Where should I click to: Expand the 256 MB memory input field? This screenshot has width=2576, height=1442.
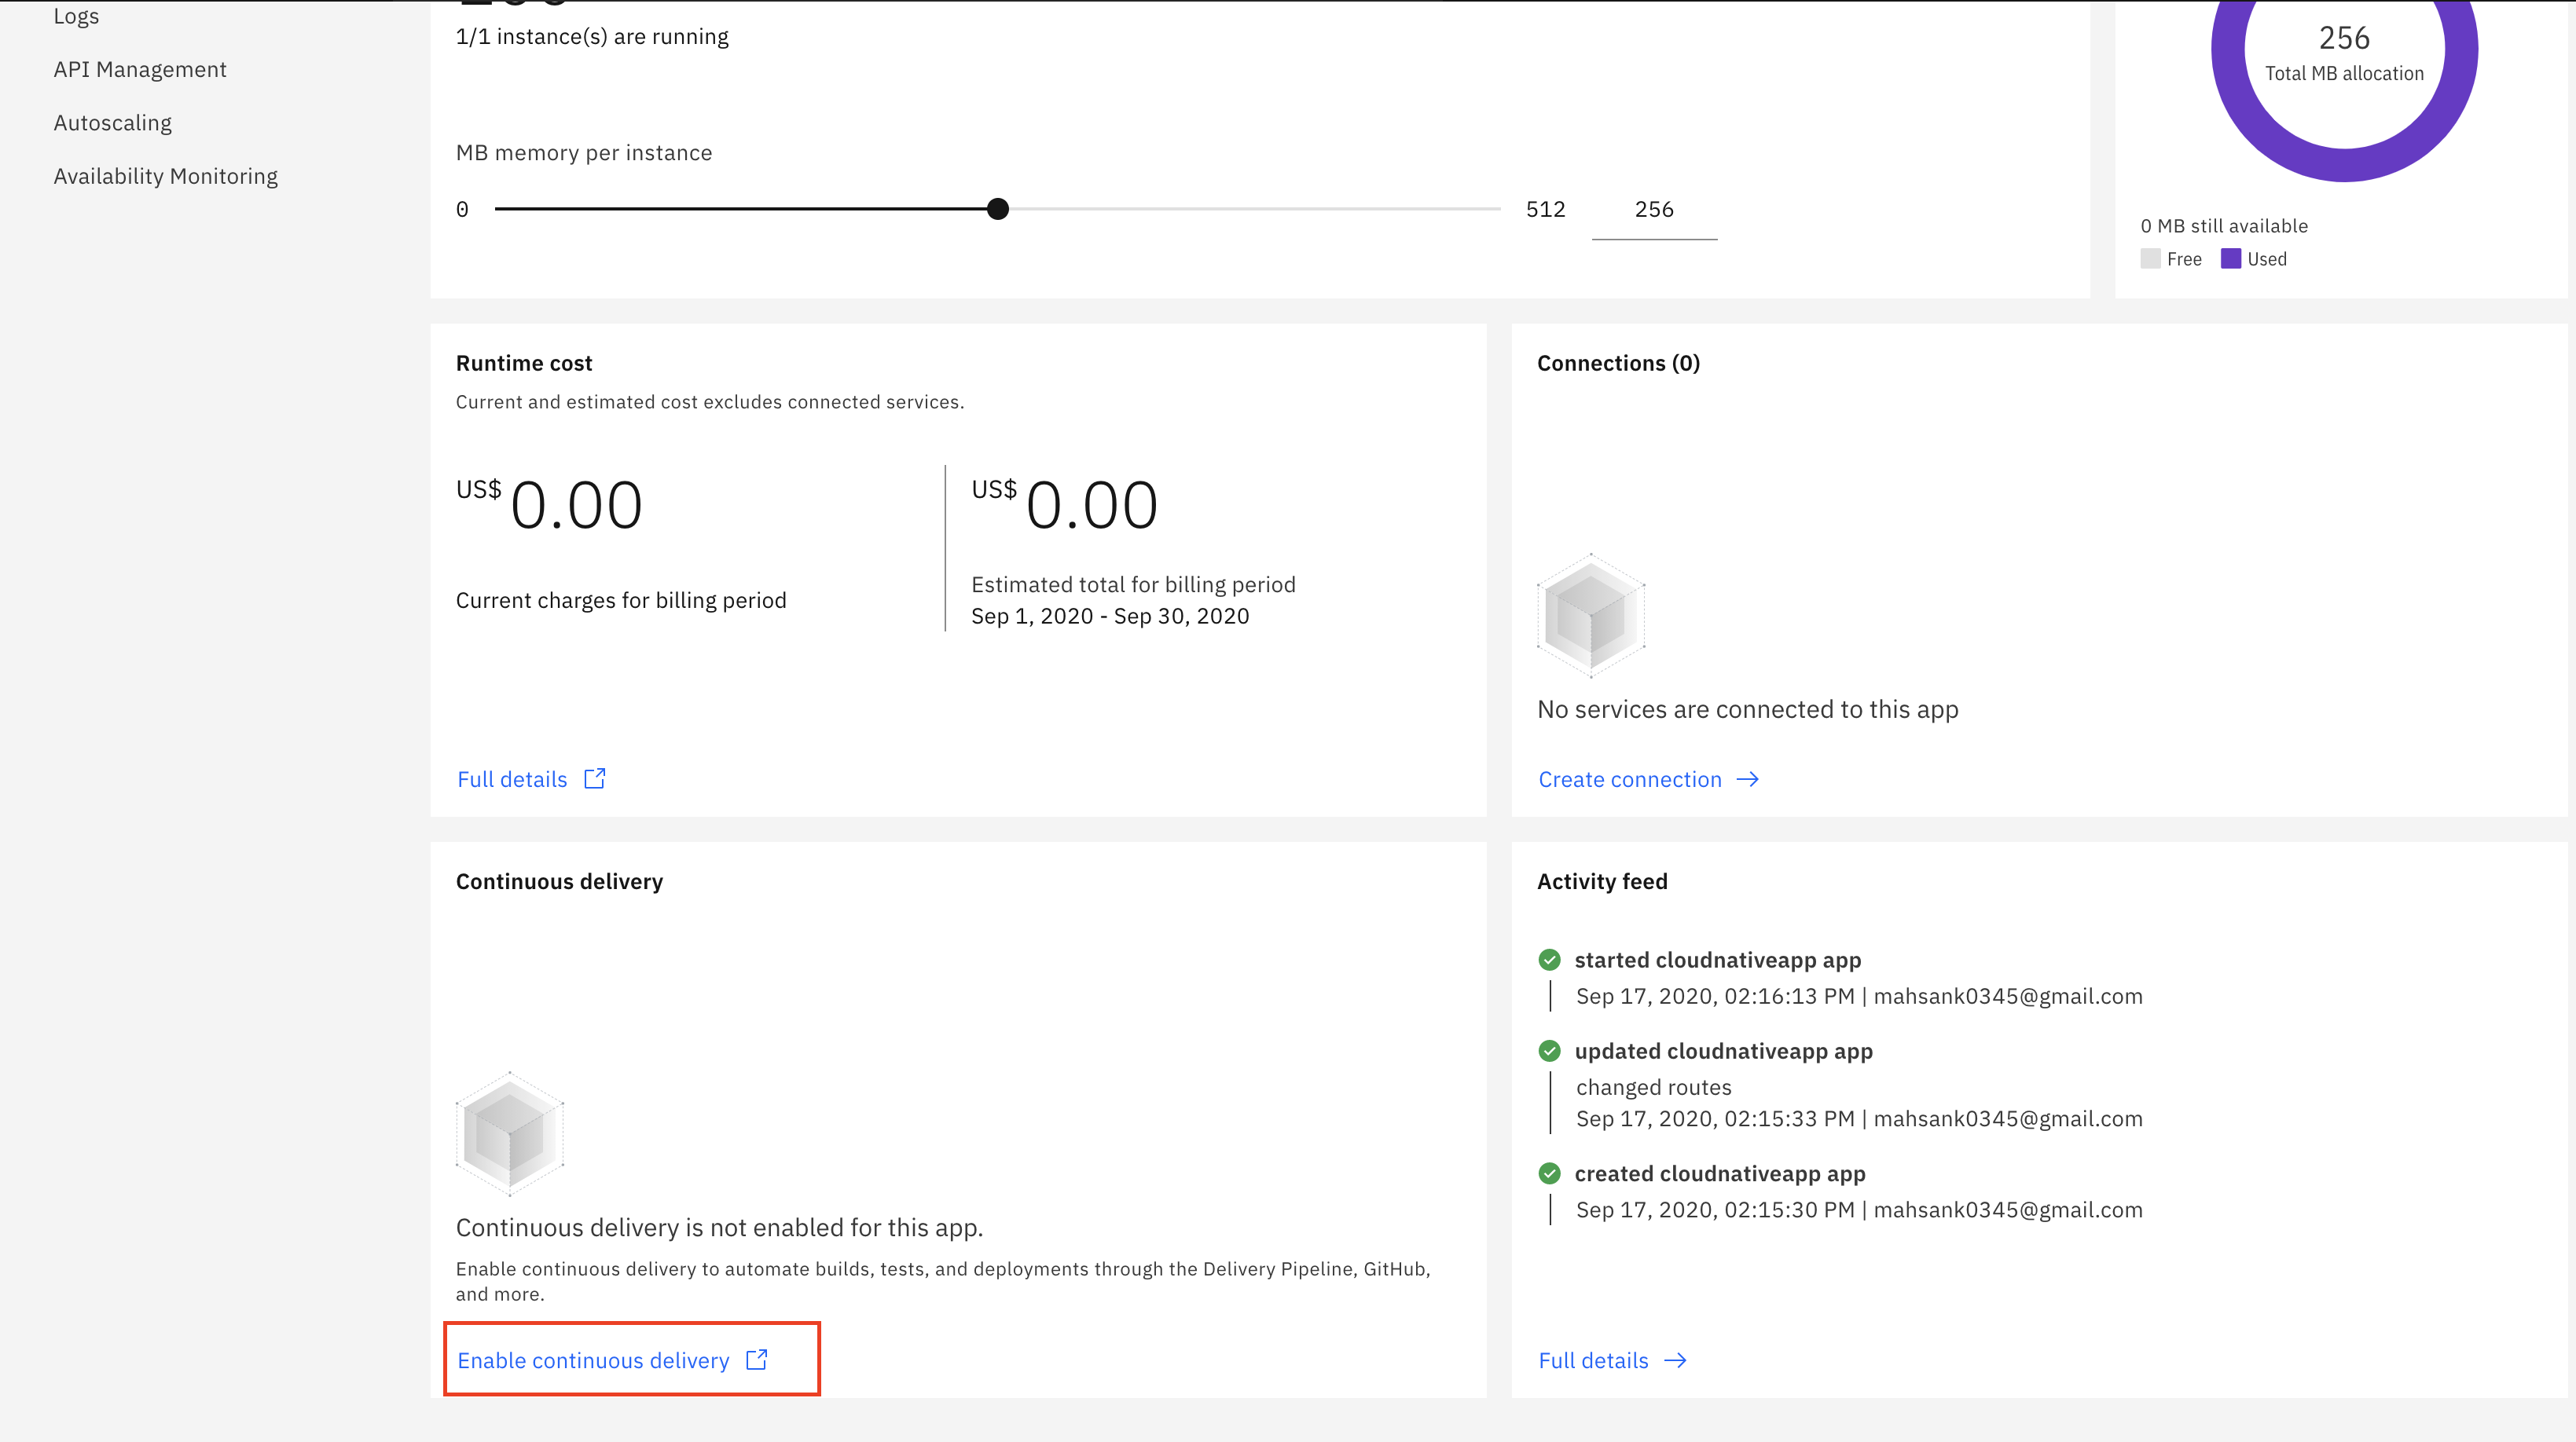click(x=1654, y=209)
